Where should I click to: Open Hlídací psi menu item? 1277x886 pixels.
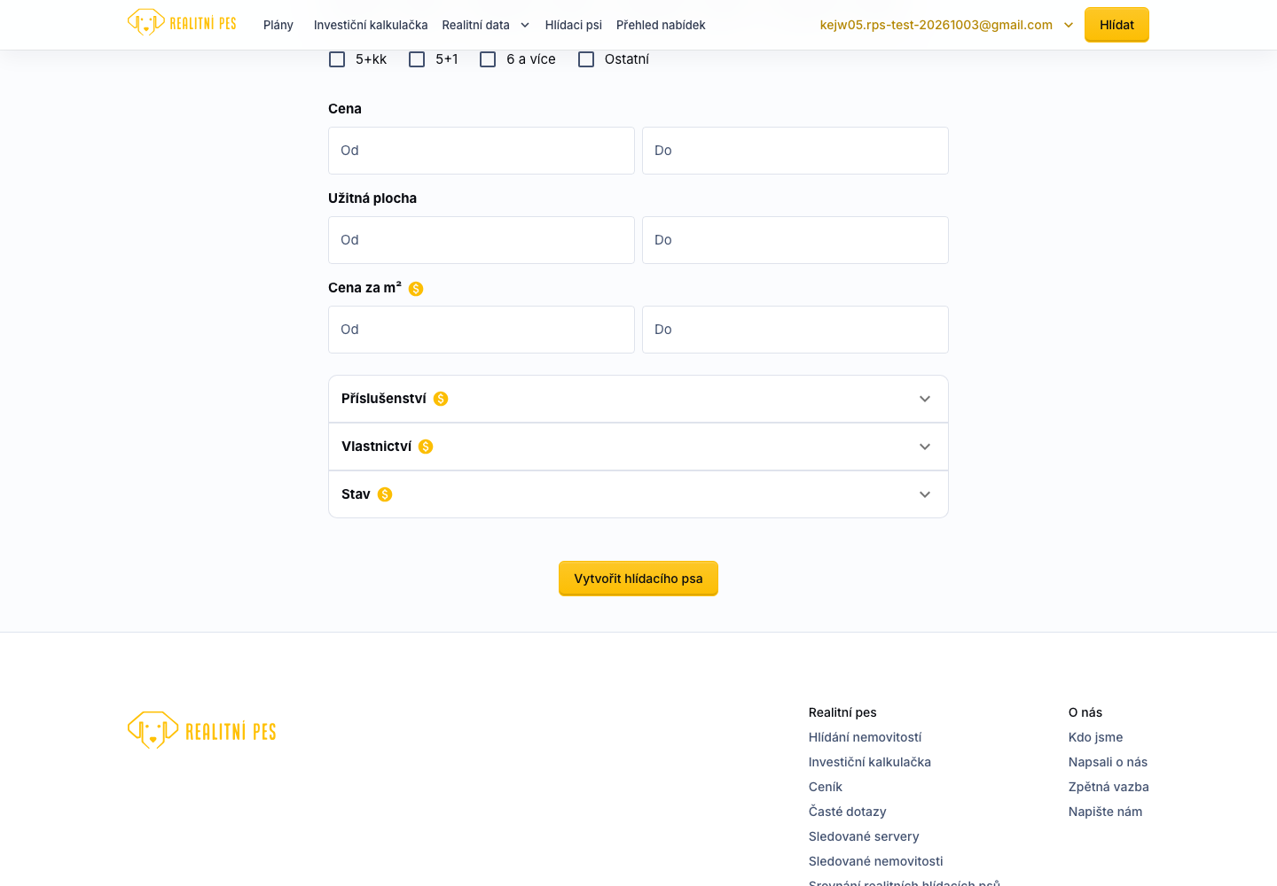tap(574, 25)
